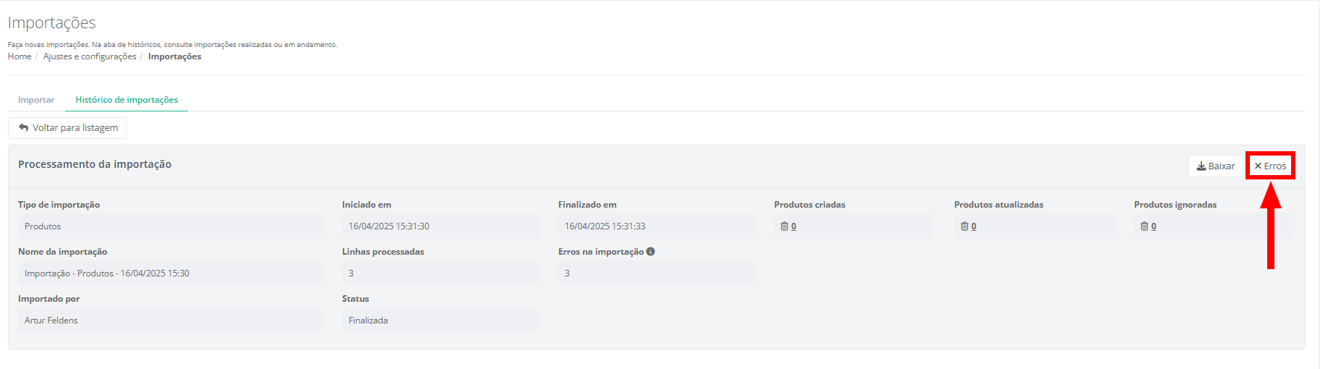Select the Importado por field
The image size is (1320, 369).
pos(170,321)
